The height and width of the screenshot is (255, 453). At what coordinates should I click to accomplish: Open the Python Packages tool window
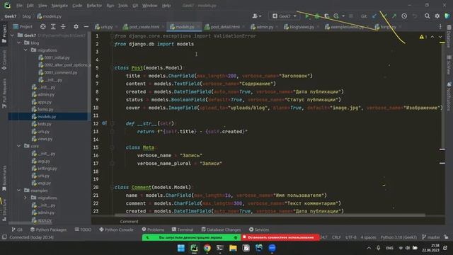pyautogui.click(x=48, y=229)
